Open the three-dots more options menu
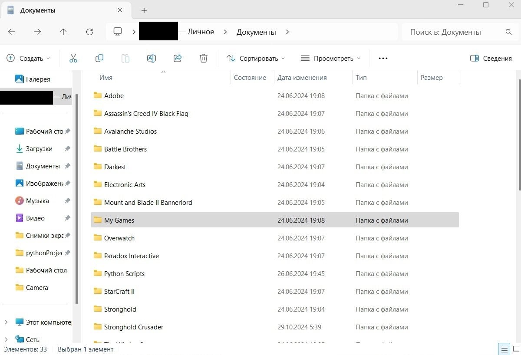This screenshot has height=355, width=521. coord(383,58)
